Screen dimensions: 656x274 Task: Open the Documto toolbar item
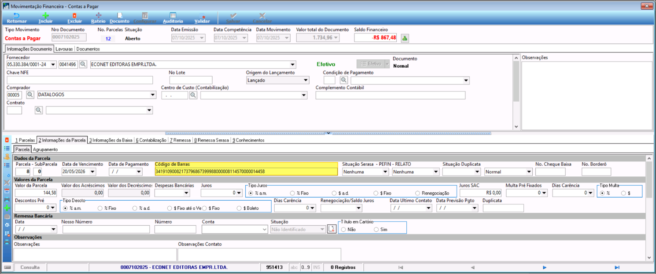[x=119, y=18]
